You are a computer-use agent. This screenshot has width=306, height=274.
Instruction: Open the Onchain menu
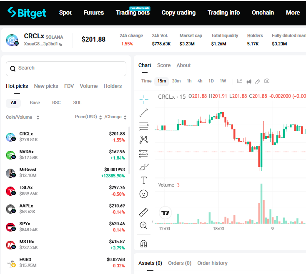[263, 12]
